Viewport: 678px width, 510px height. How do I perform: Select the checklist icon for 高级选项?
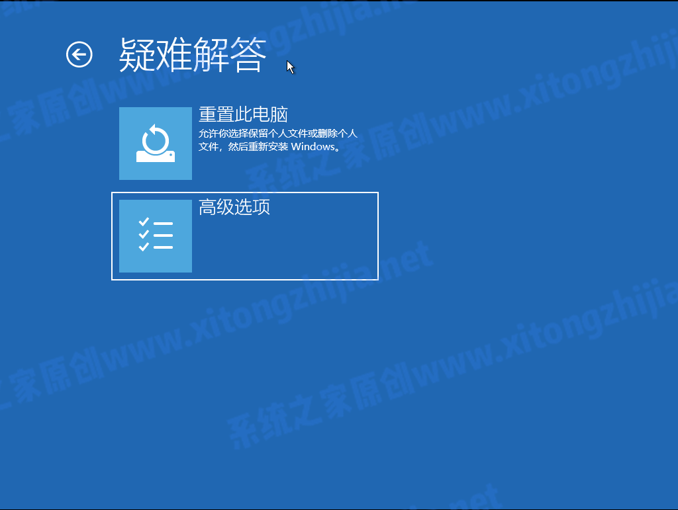[155, 235]
